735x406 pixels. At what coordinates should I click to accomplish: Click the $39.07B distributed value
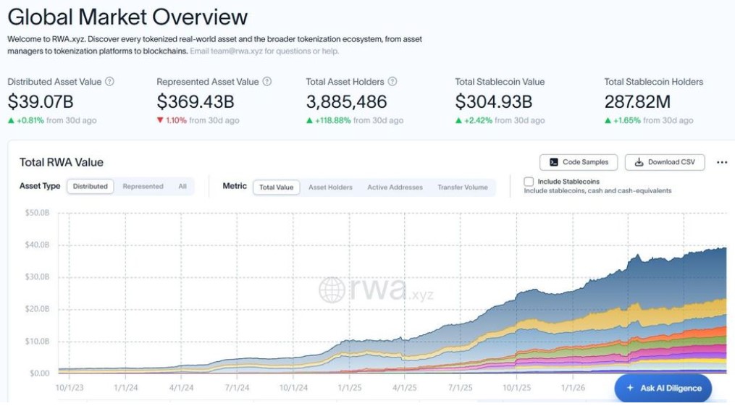click(x=41, y=101)
